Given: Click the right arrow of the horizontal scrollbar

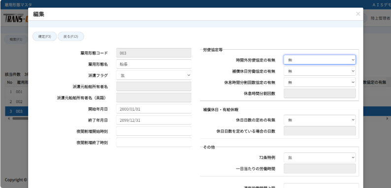Looking at the screenshot, I should pos(387,119).
